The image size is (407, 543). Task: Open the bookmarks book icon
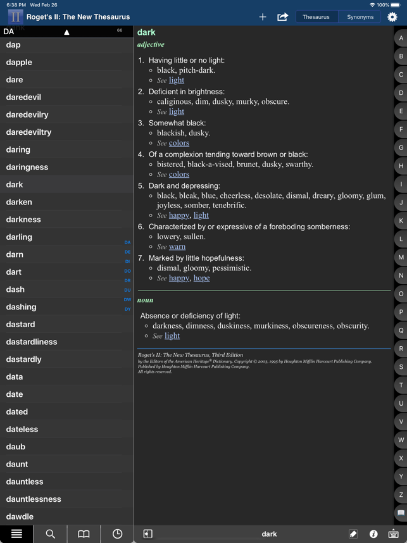(x=84, y=534)
